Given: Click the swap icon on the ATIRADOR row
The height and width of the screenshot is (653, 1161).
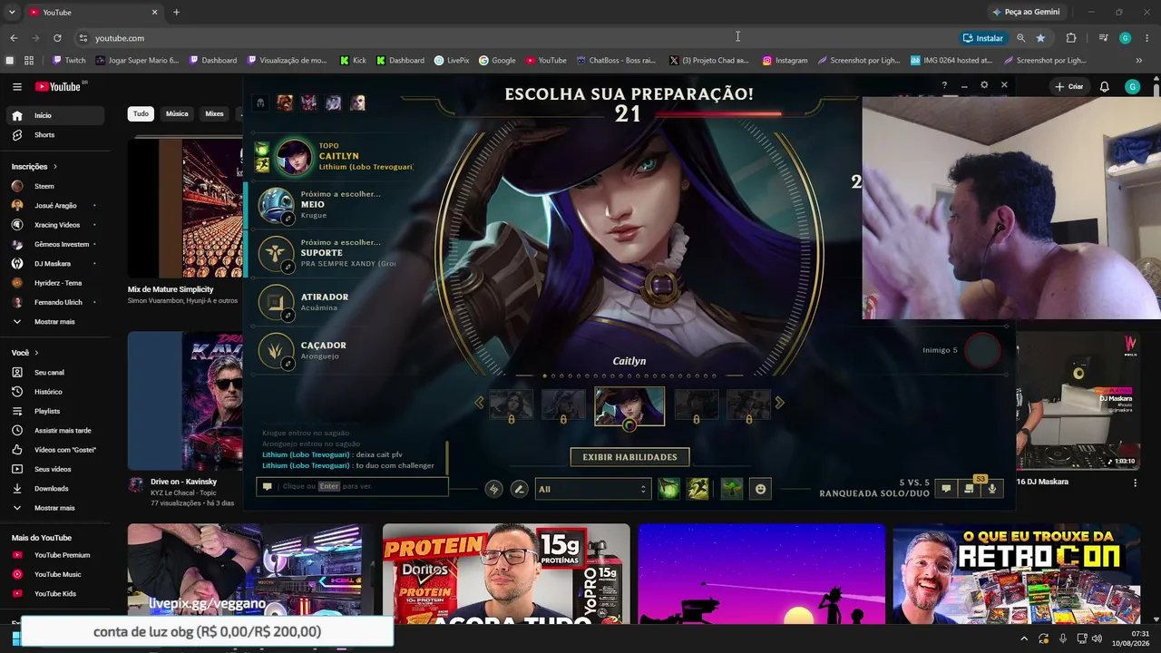Looking at the screenshot, I should pyautogui.click(x=288, y=316).
